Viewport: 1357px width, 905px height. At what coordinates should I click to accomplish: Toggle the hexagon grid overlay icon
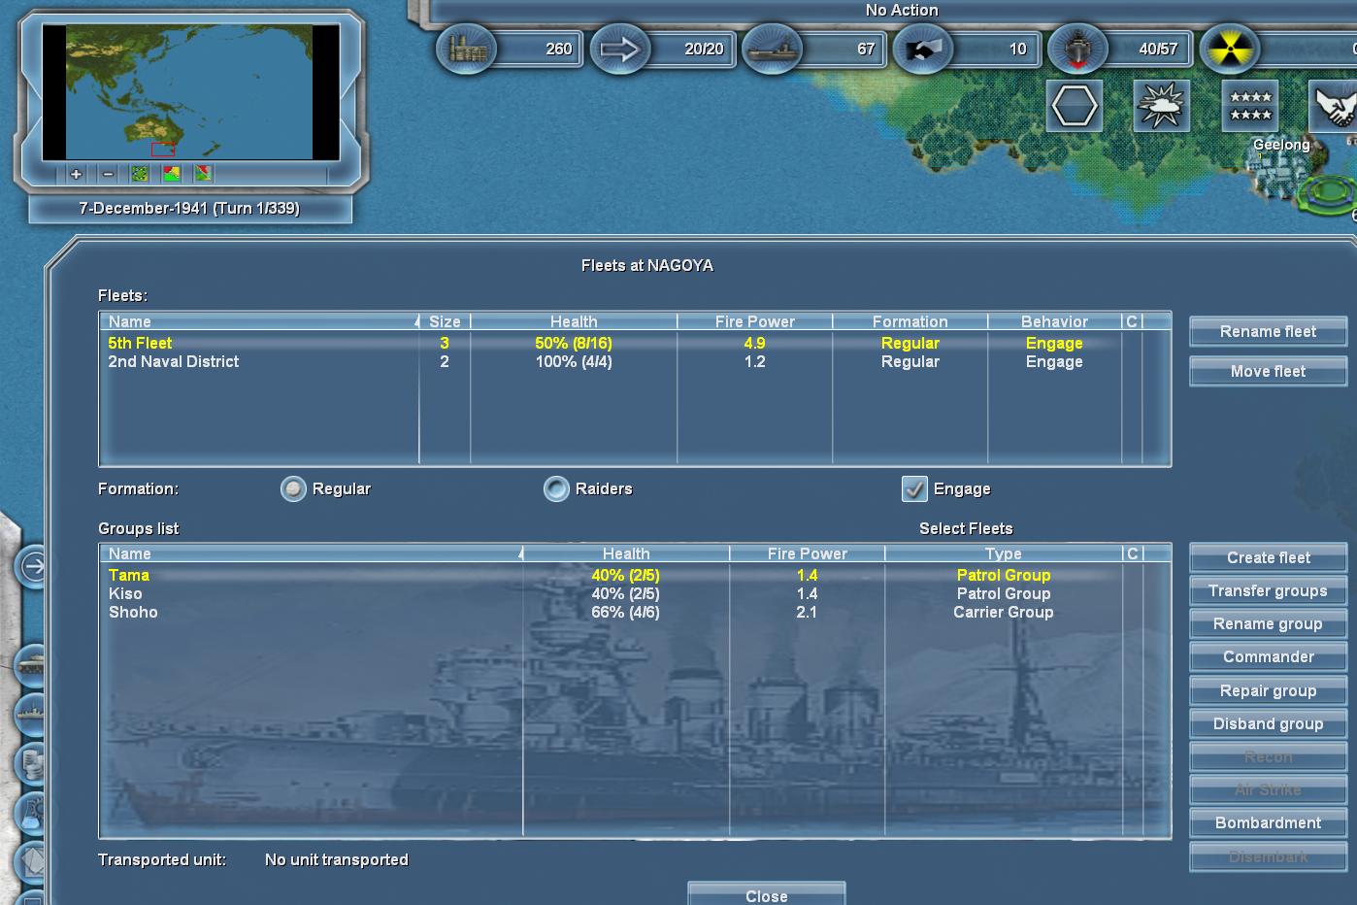tap(1075, 106)
